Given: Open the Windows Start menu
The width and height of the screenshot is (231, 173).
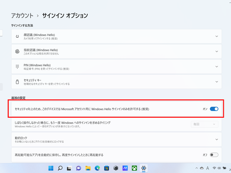Looking at the screenshot, I should [x=51, y=168].
